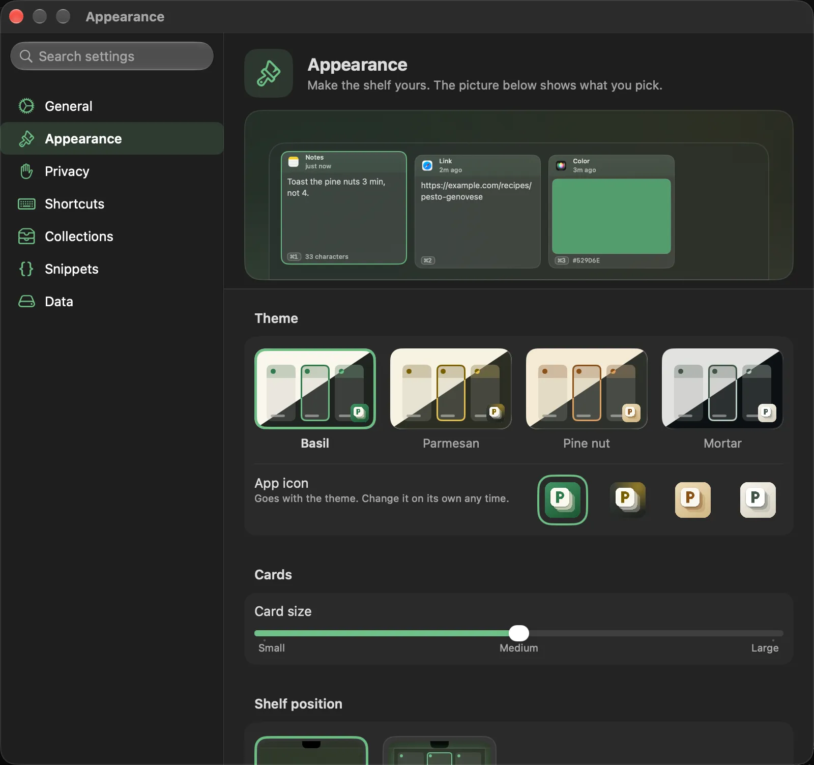The width and height of the screenshot is (814, 765).
Task: Close the Appearance window with red button
Action: pyautogui.click(x=16, y=16)
